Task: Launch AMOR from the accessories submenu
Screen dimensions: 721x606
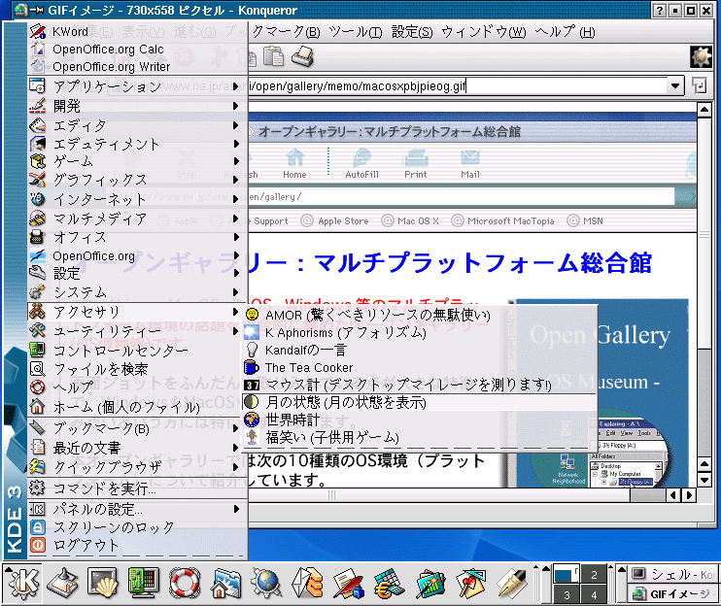Action: click(420, 315)
